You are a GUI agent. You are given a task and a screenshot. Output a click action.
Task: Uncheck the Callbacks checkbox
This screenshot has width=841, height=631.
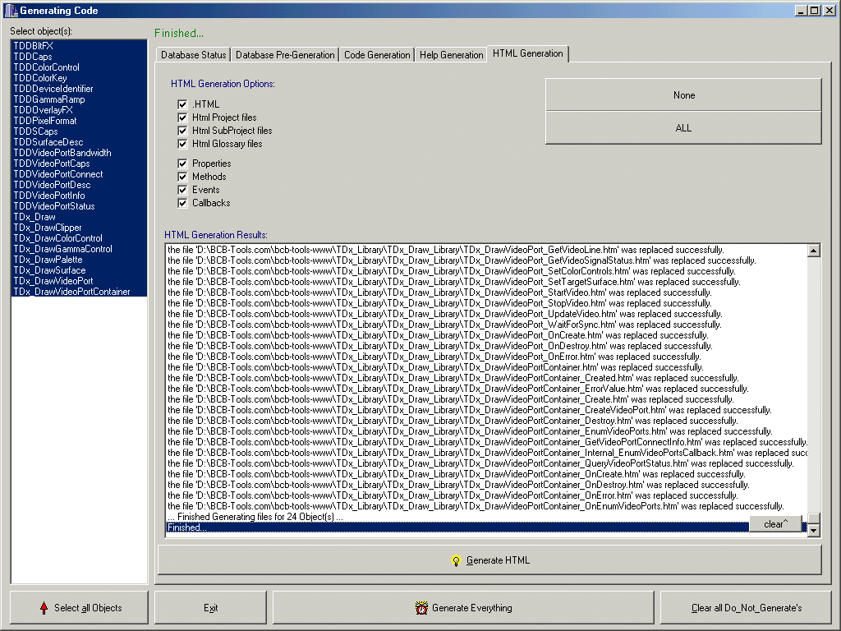(x=183, y=203)
